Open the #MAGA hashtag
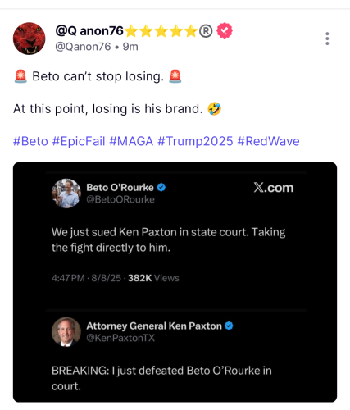Screen dimensions: 350x410 [131, 141]
